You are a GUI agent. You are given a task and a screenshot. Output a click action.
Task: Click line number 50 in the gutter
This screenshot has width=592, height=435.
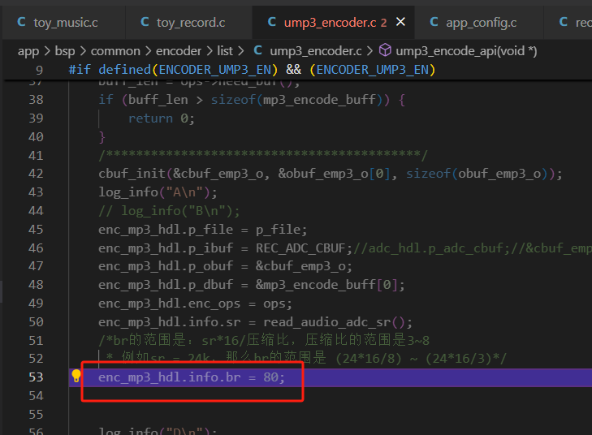point(36,322)
